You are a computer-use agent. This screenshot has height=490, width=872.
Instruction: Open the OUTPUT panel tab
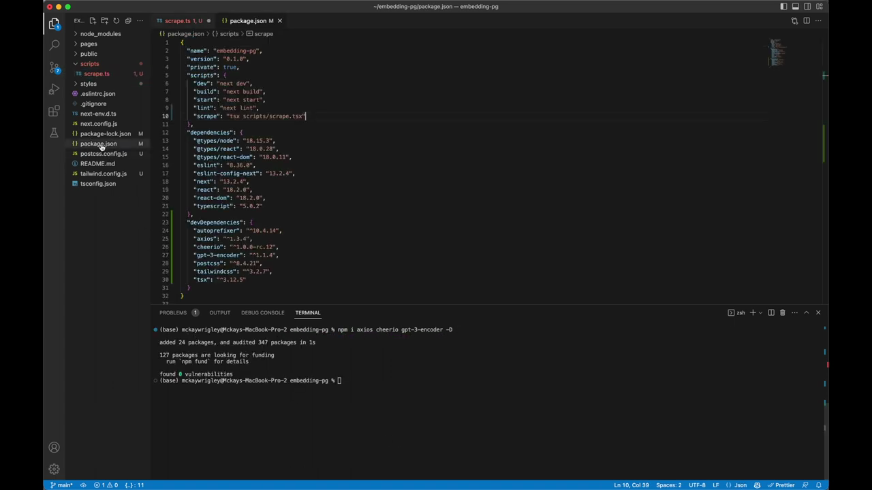[219, 312]
